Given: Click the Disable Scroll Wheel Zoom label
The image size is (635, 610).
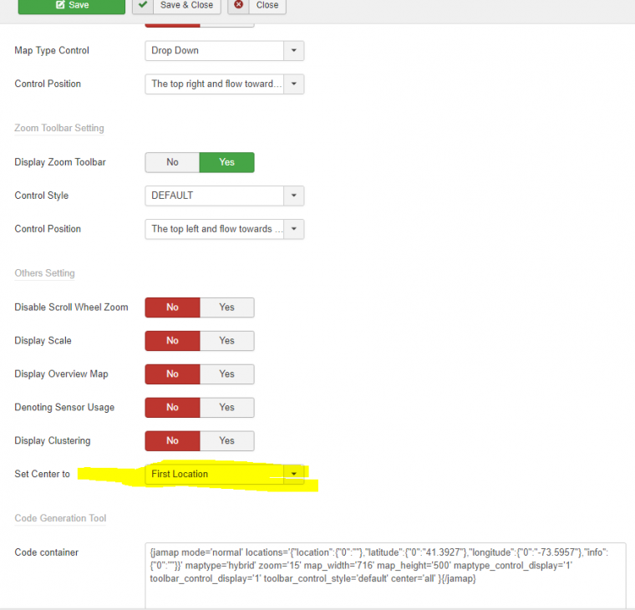Looking at the screenshot, I should point(71,308).
